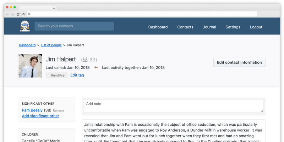Click the browser home icon
The width and height of the screenshot is (284, 142).
pyautogui.click(x=23, y=14)
